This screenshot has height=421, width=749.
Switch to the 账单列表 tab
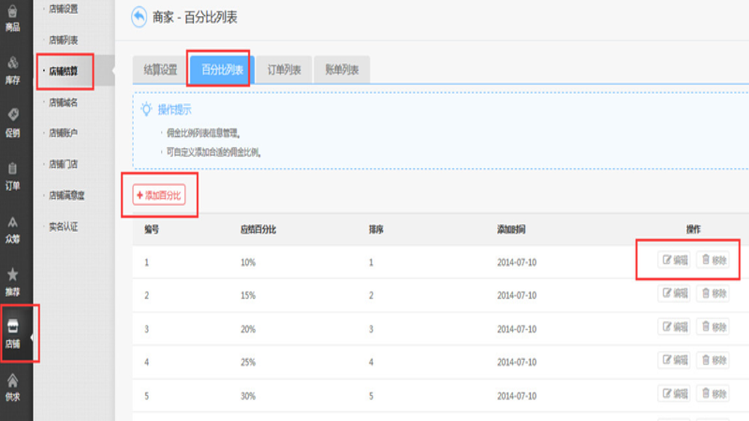pyautogui.click(x=342, y=70)
